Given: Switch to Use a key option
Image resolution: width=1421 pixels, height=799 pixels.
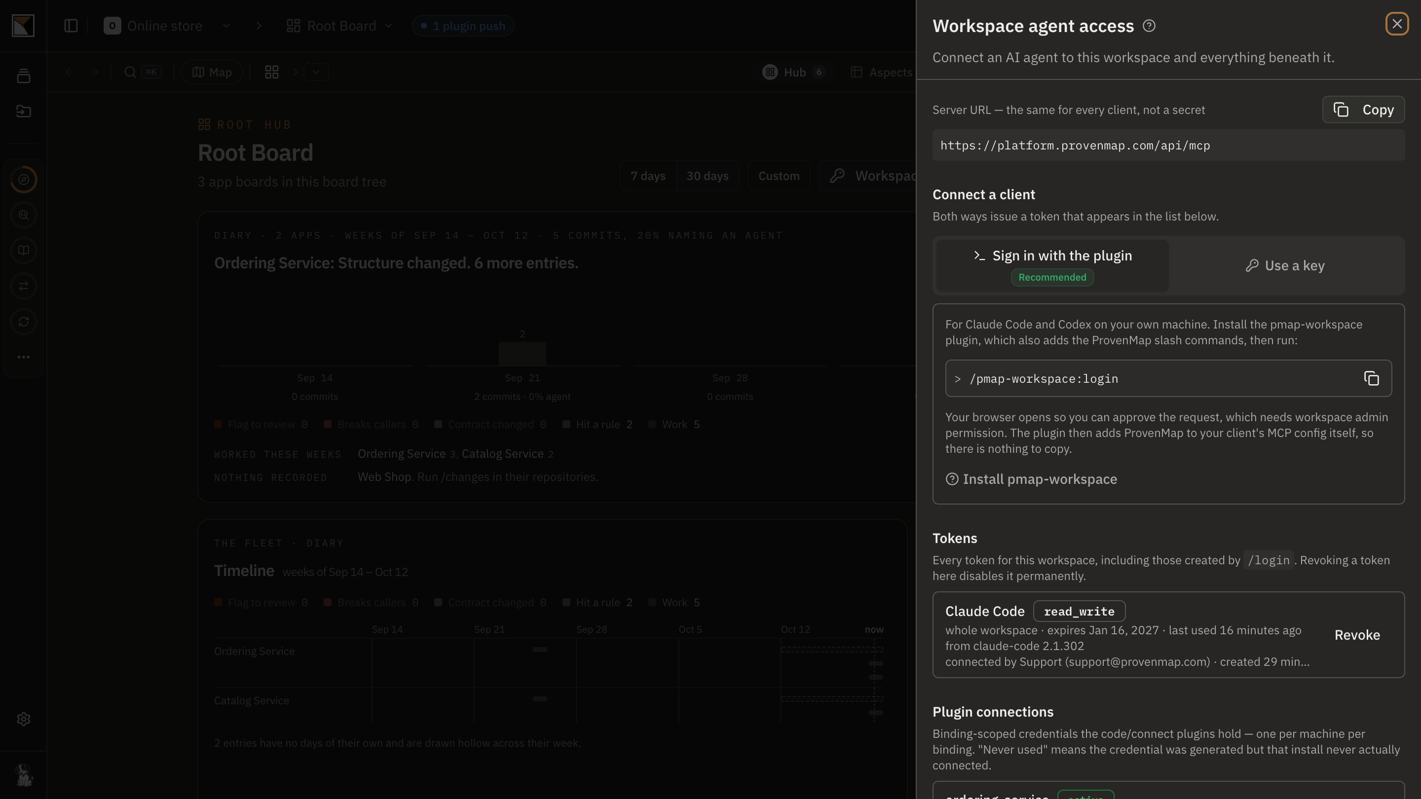Looking at the screenshot, I should 1285,266.
